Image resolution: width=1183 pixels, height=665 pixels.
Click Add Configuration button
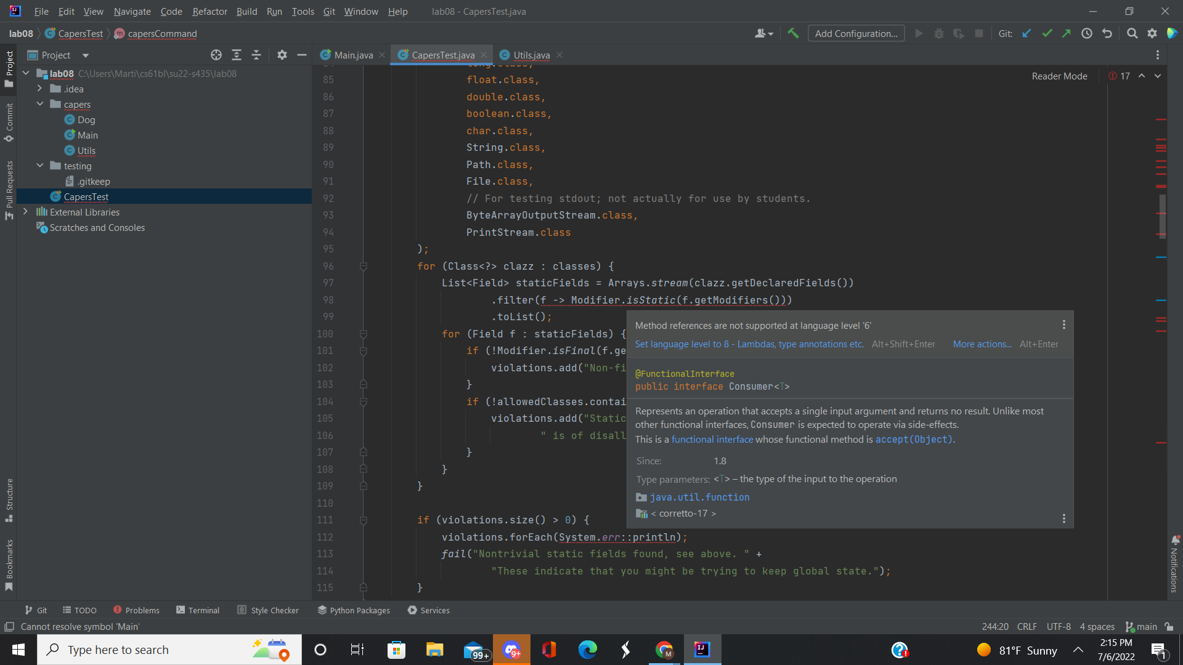(856, 33)
